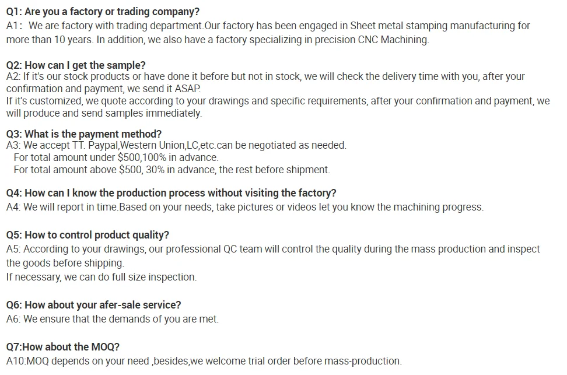Click the A4 answer about pictures or videos

click(245, 207)
